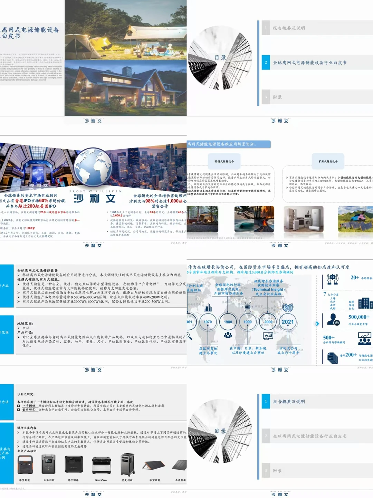Click the cover title 离网式电源储能设备白皮书
This screenshot has height=498, width=373.
pos(30,33)
